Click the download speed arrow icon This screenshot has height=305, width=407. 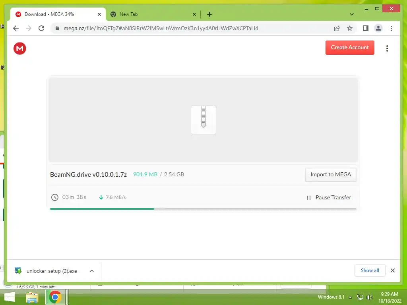coord(101,197)
